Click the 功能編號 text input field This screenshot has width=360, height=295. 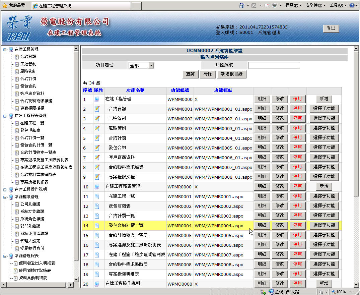tap(274, 65)
